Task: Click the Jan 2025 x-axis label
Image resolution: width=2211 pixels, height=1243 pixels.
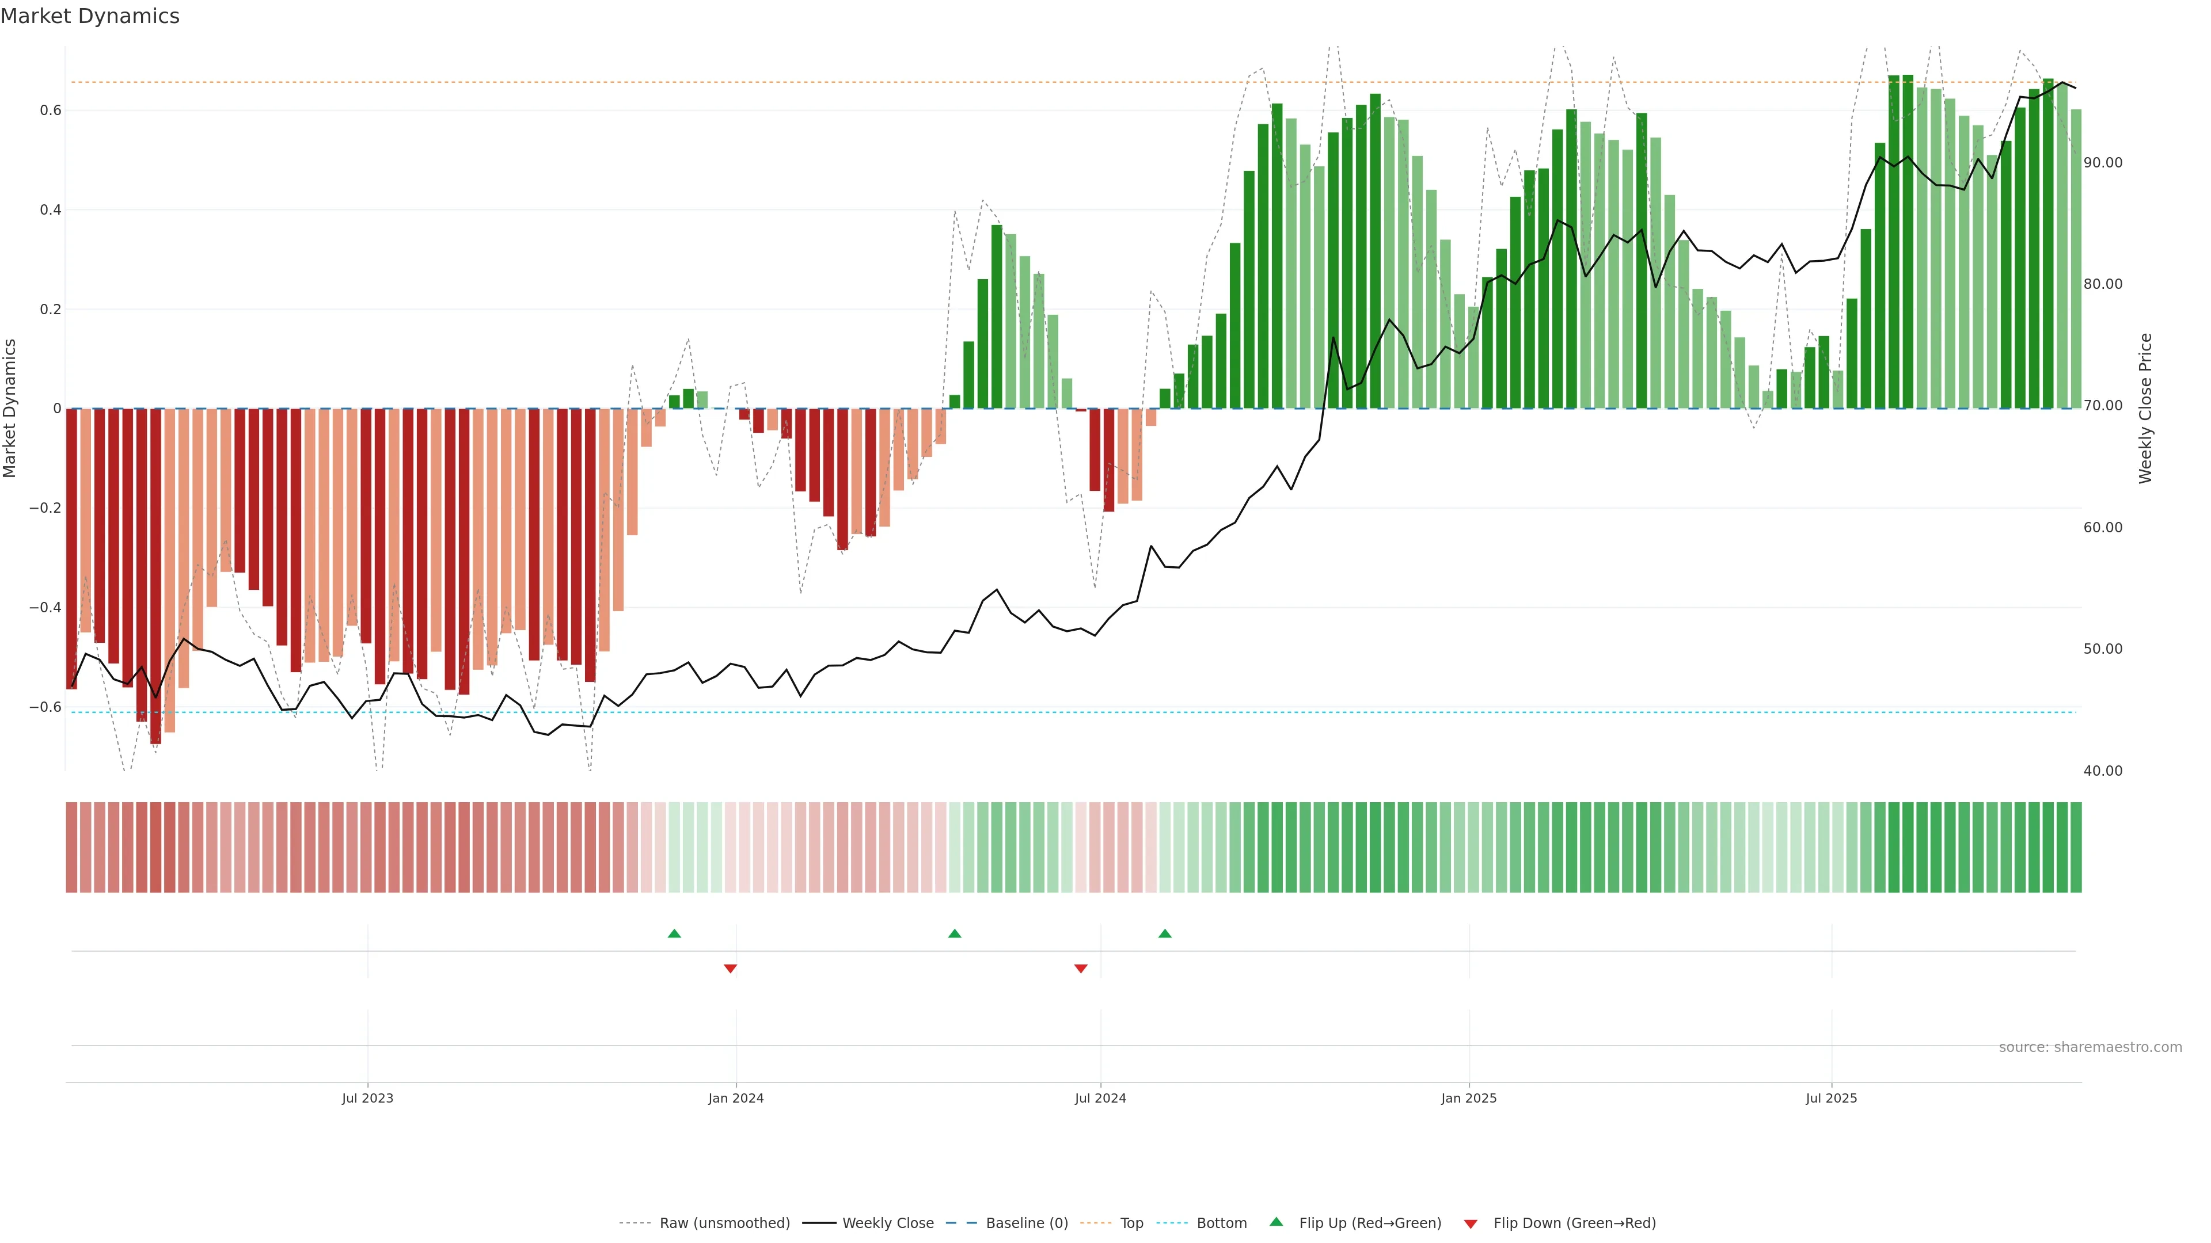Action: pyautogui.click(x=1469, y=1098)
